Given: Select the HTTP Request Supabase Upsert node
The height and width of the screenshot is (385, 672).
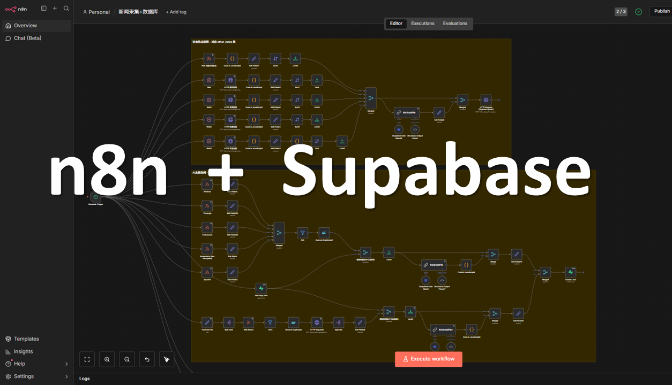Looking at the screenshot, I should click(x=486, y=100).
